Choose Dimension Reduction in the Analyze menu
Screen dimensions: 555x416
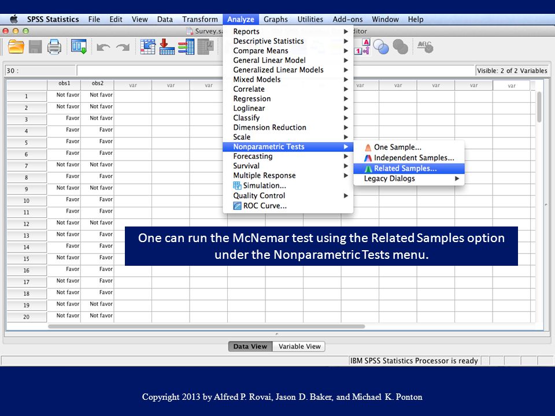[x=288, y=127]
